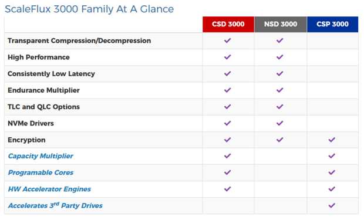Click CSD 3000 checkmark for Endurance Multiplier
Screen dimensions: 364x220
pyautogui.click(x=228, y=90)
